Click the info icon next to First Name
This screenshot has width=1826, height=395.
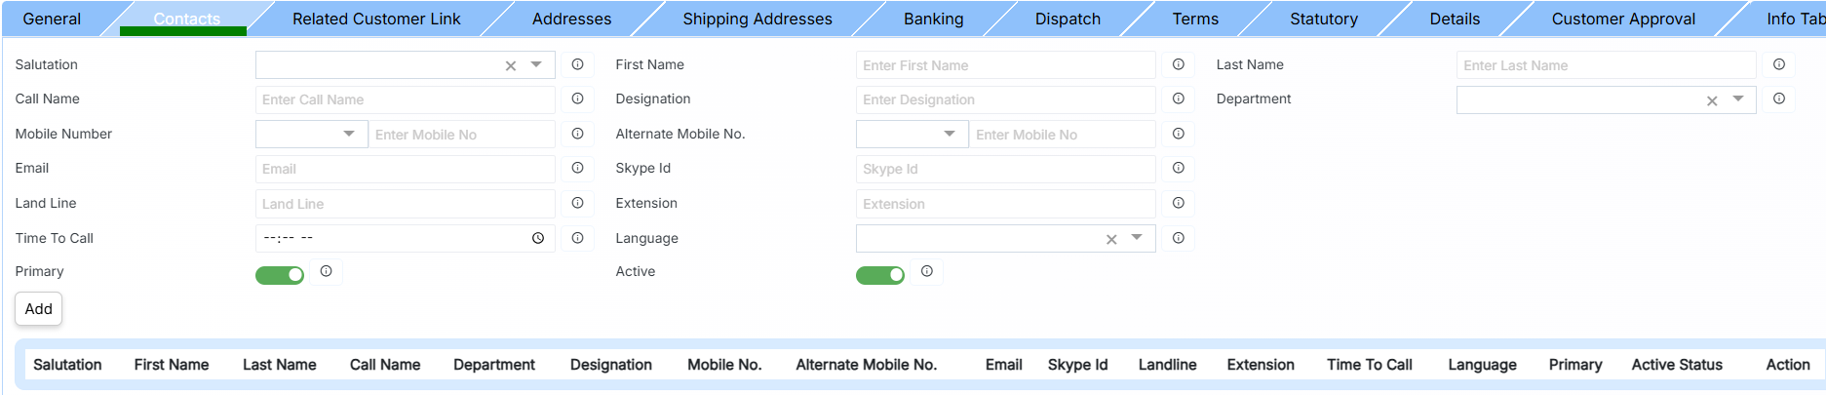[x=1178, y=64]
